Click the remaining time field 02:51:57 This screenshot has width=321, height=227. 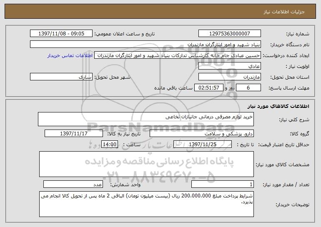pyautogui.click(x=208, y=87)
